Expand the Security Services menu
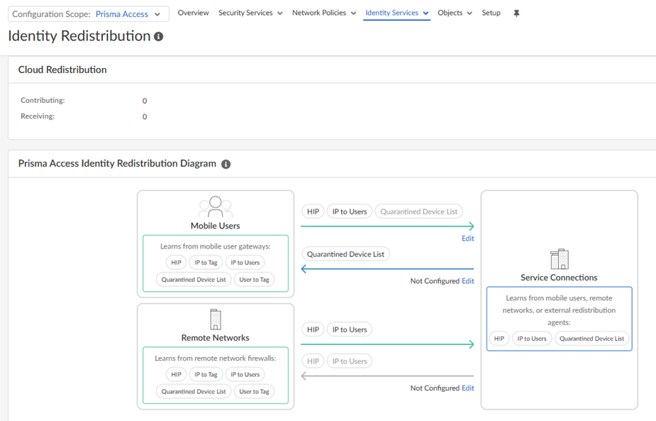656x421 pixels. pos(250,13)
